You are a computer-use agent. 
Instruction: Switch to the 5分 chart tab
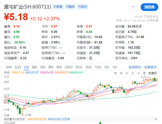point(107,67)
